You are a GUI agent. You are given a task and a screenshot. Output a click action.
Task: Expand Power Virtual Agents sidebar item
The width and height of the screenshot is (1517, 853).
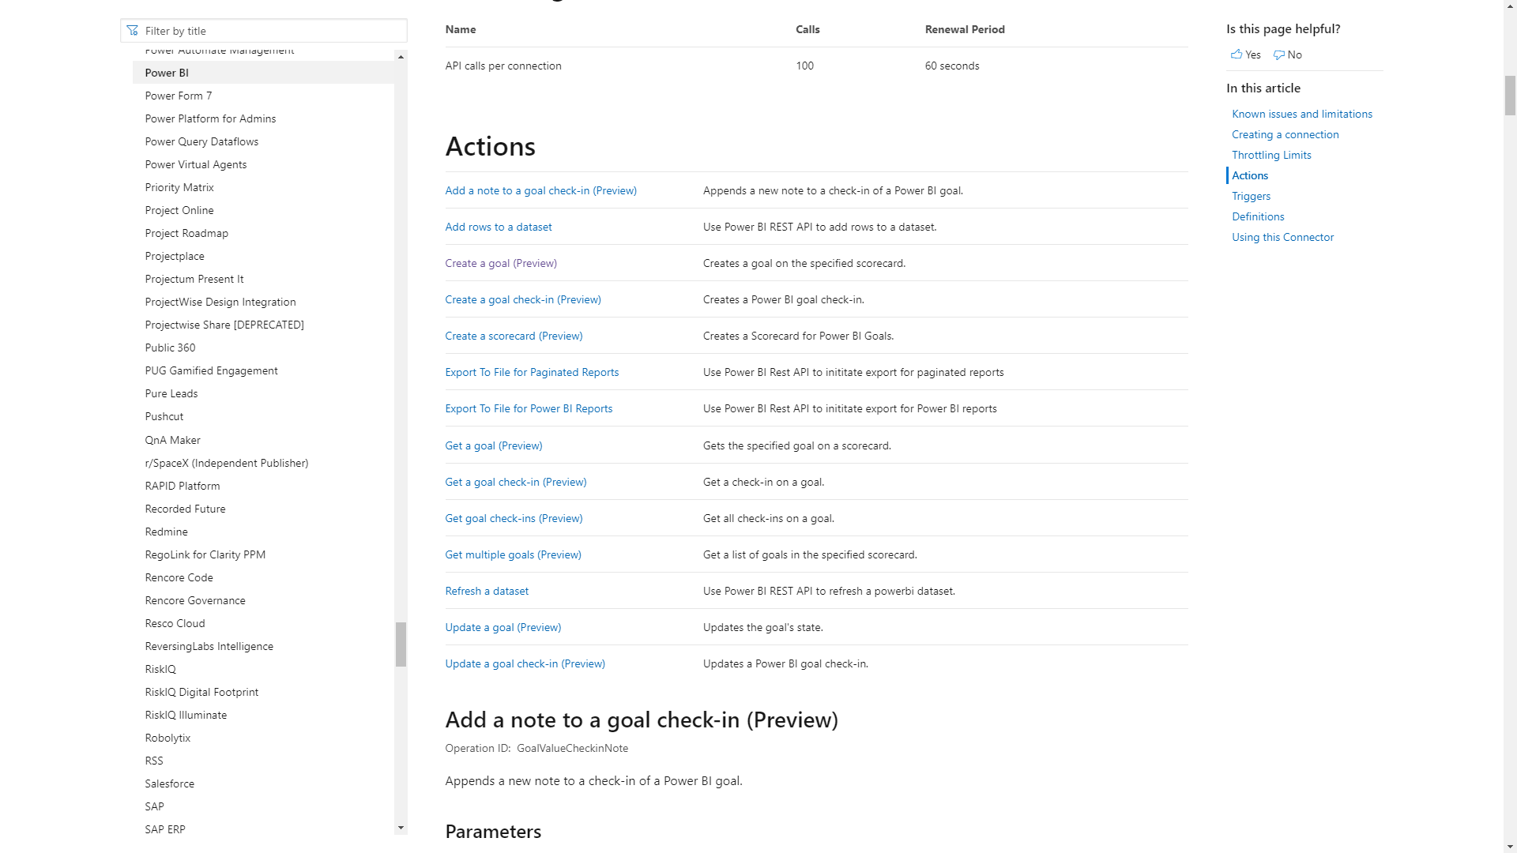(196, 164)
